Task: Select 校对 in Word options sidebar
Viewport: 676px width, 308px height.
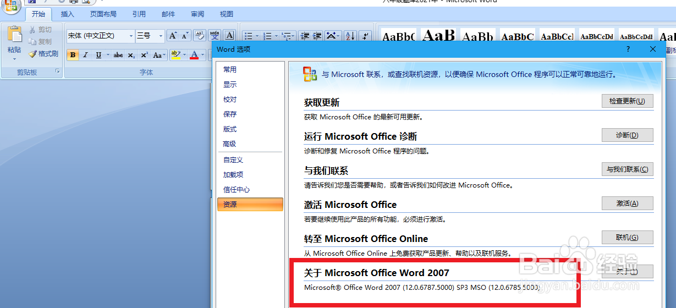Action: coord(250,100)
